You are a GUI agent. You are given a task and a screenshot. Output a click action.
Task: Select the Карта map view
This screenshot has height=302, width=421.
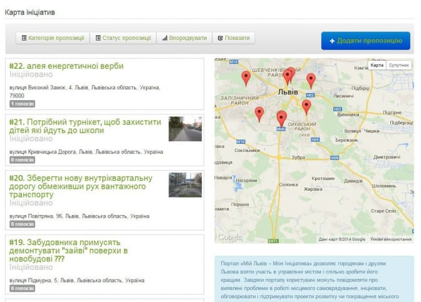[377, 65]
